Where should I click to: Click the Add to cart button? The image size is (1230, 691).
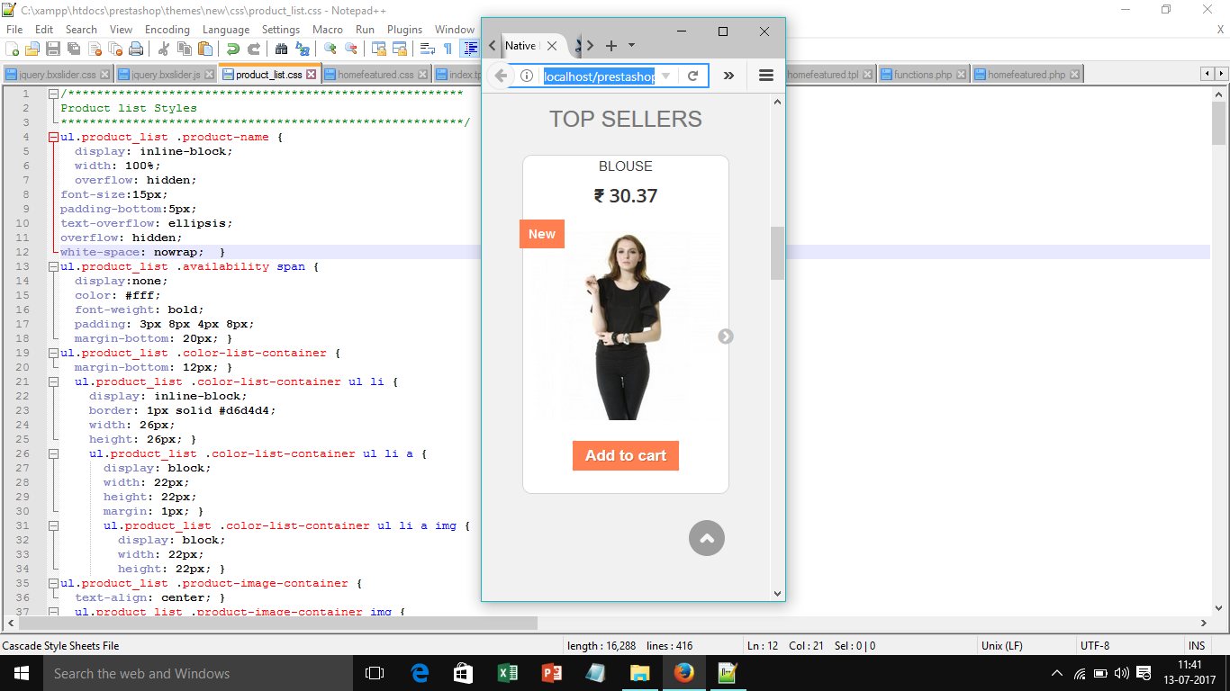(x=626, y=455)
